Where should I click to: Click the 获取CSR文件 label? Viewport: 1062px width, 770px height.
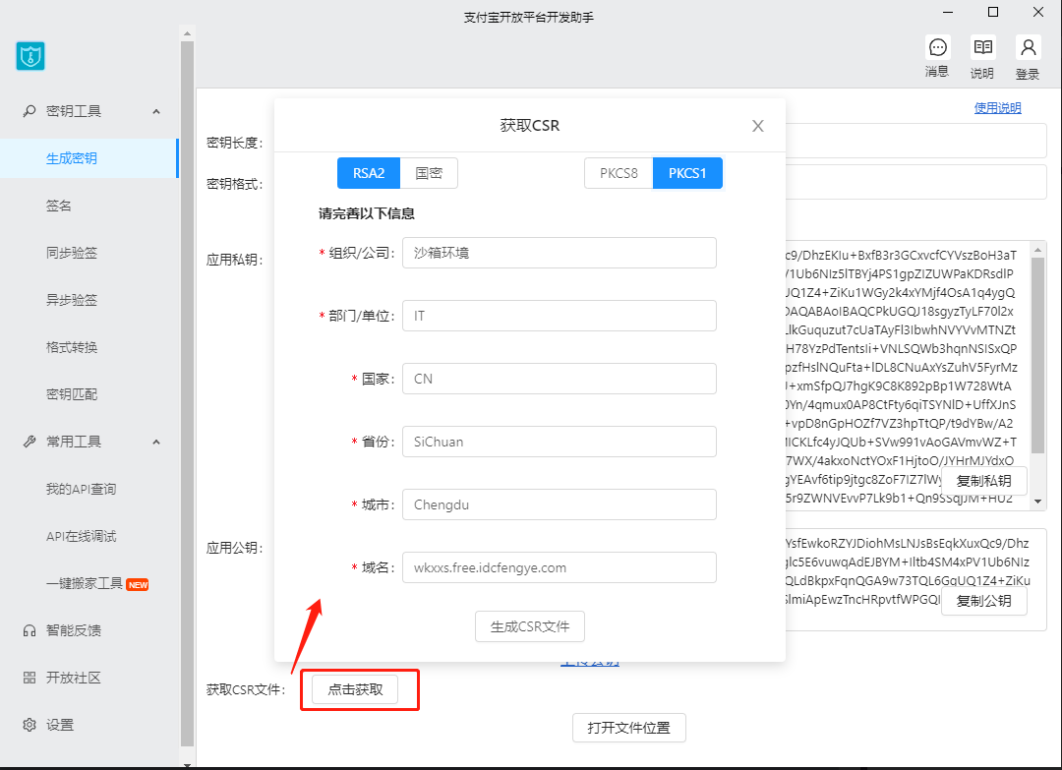[246, 690]
